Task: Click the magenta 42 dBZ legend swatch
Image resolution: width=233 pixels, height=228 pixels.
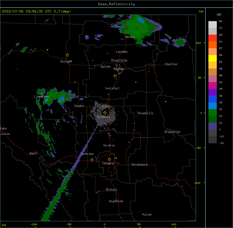Action: (x=212, y=85)
